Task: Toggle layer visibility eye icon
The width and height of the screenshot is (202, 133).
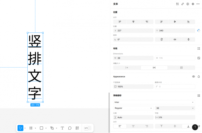Action: tap(193, 77)
